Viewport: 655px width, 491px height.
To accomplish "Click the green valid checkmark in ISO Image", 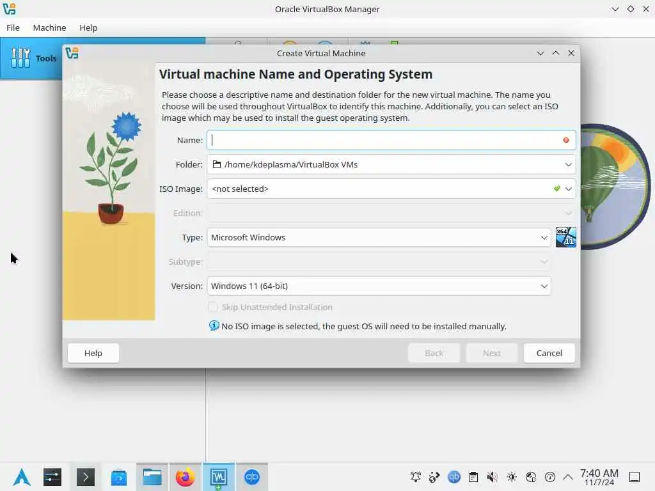I will pyautogui.click(x=556, y=189).
